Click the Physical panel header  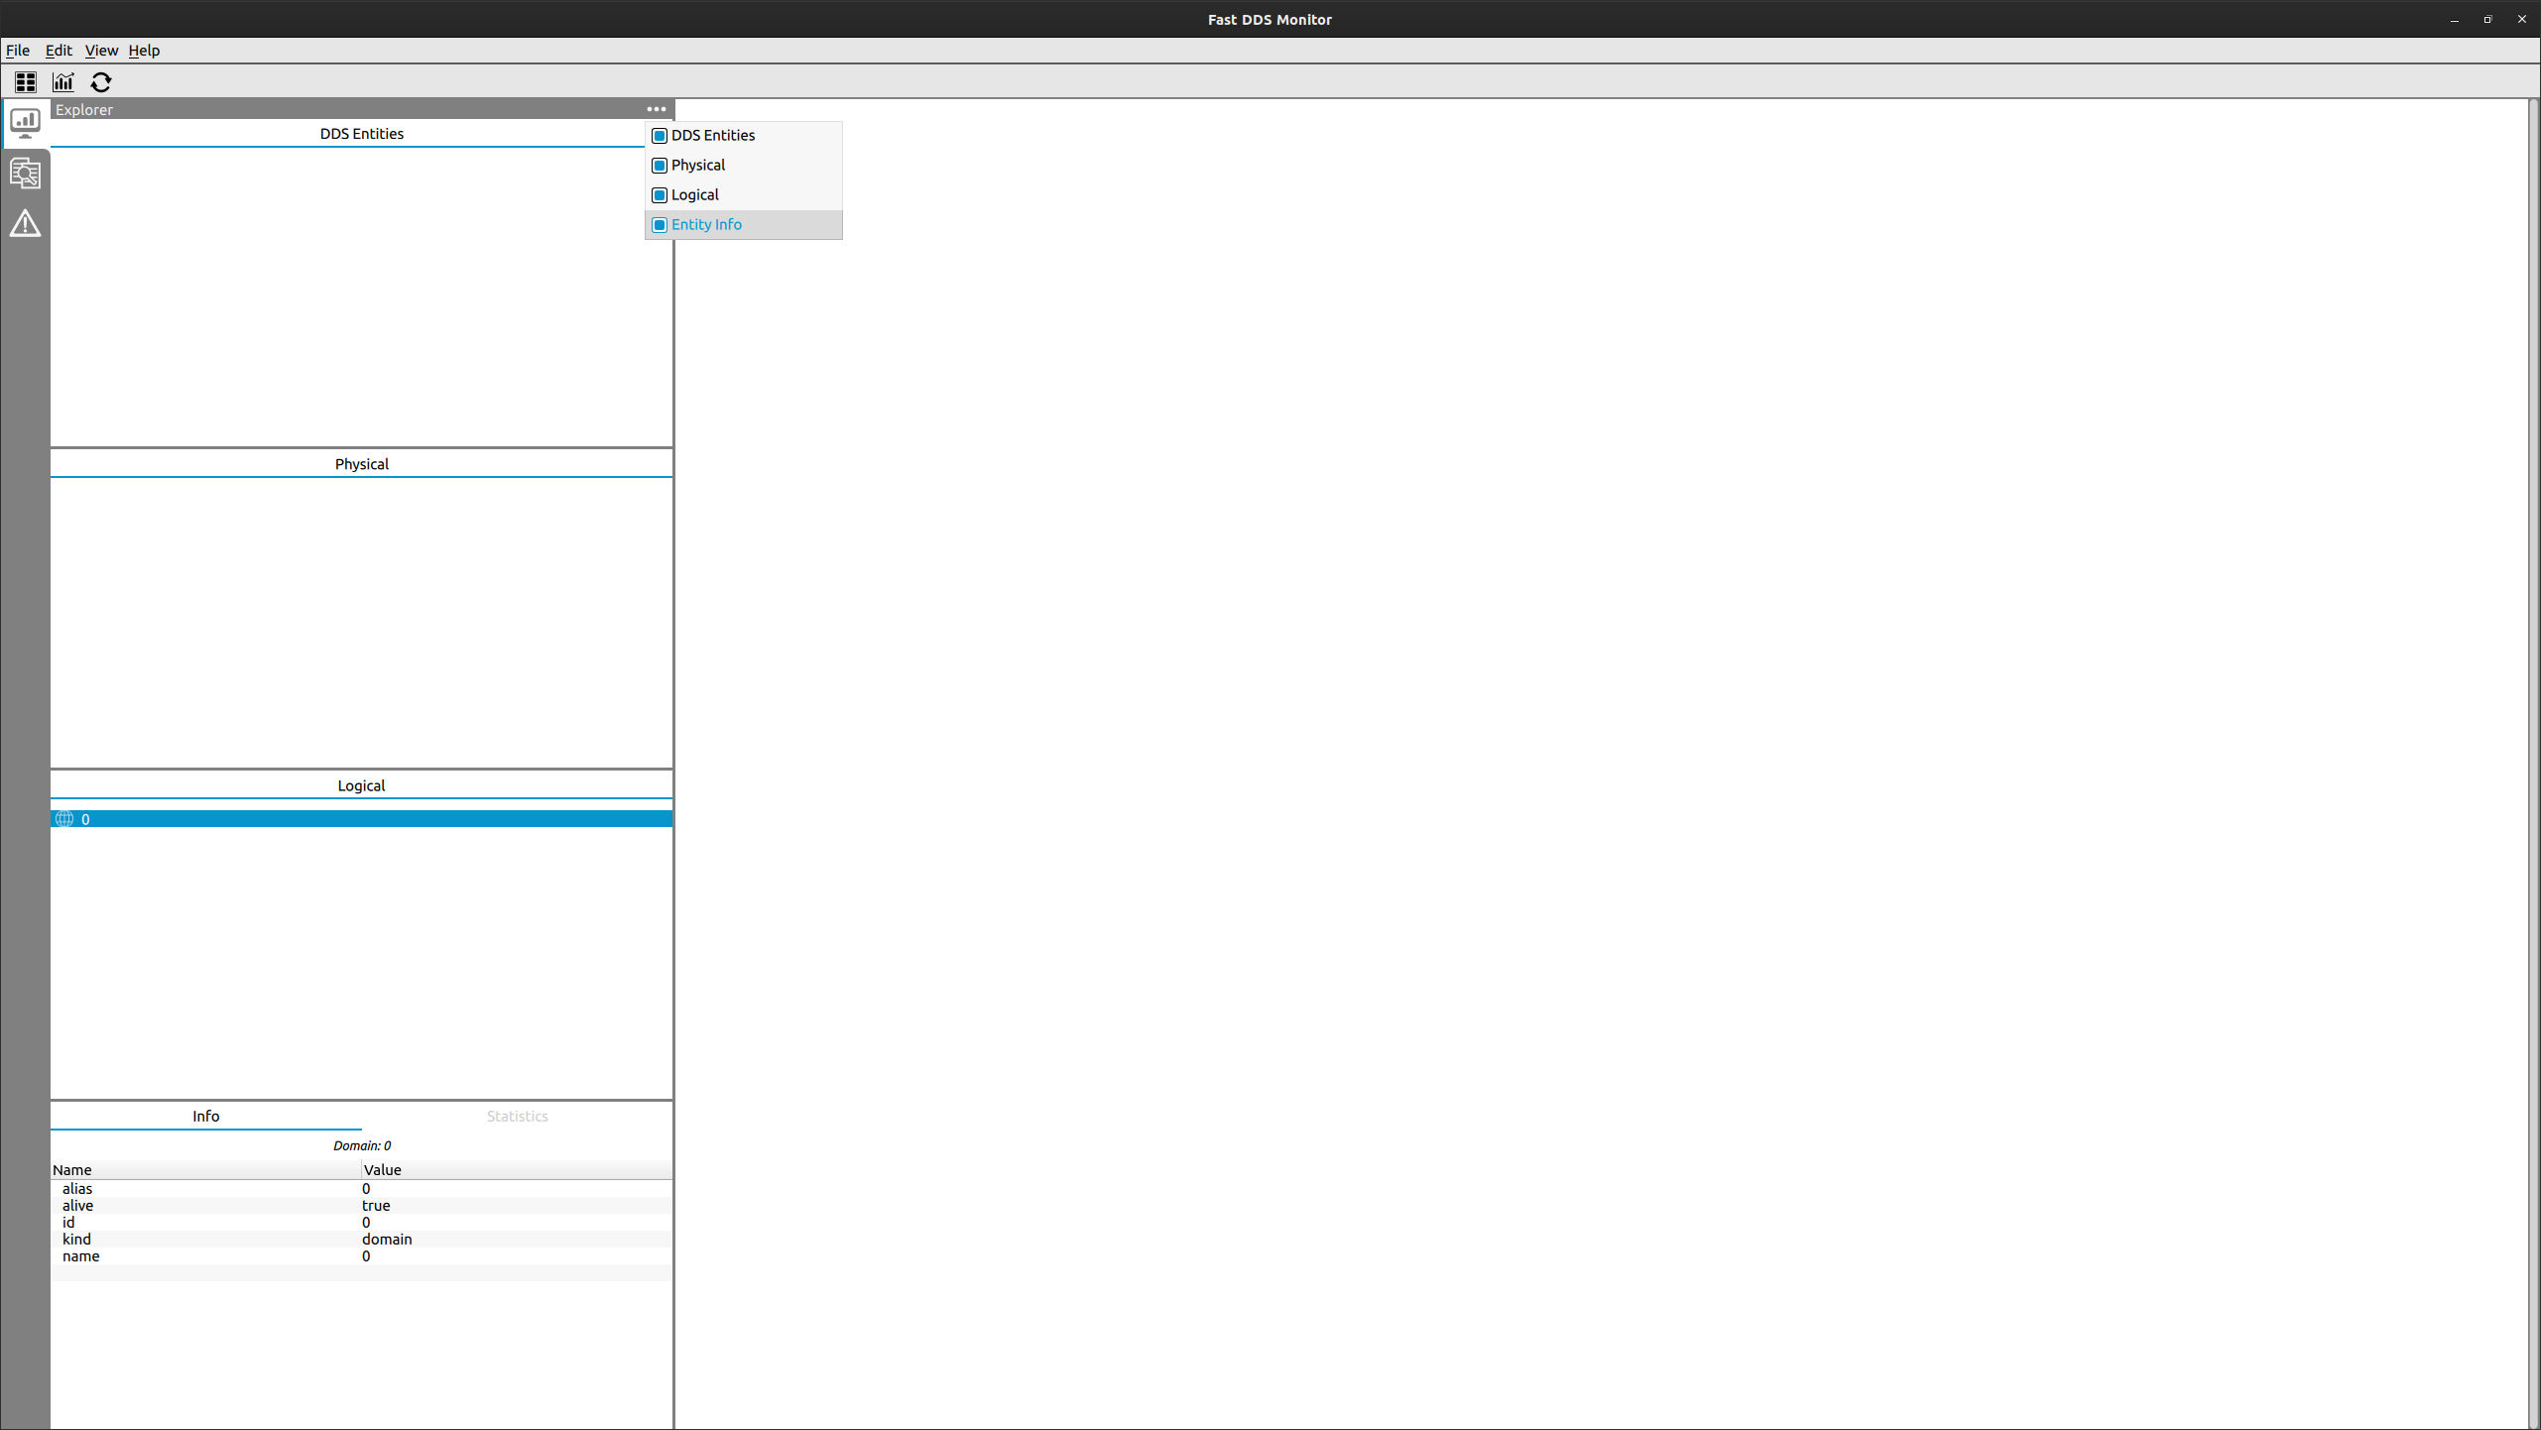pyautogui.click(x=362, y=464)
